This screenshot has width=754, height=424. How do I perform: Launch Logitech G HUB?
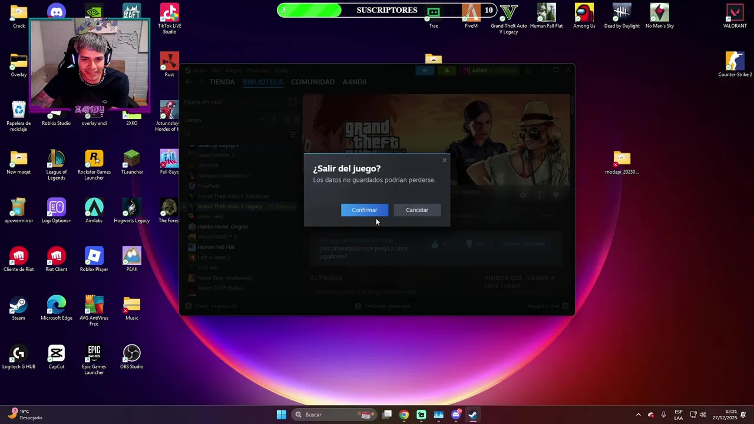pyautogui.click(x=19, y=357)
